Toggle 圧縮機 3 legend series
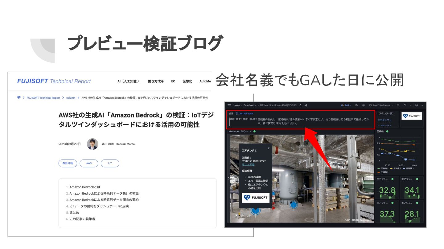 (x=408, y=168)
